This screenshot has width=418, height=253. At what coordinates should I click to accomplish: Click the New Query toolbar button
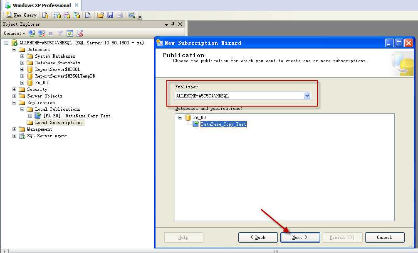click(x=21, y=15)
